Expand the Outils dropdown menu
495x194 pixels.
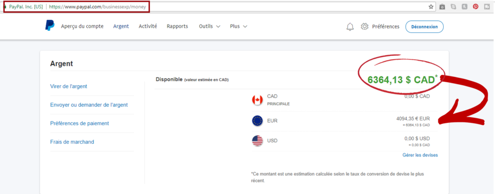pos(209,27)
